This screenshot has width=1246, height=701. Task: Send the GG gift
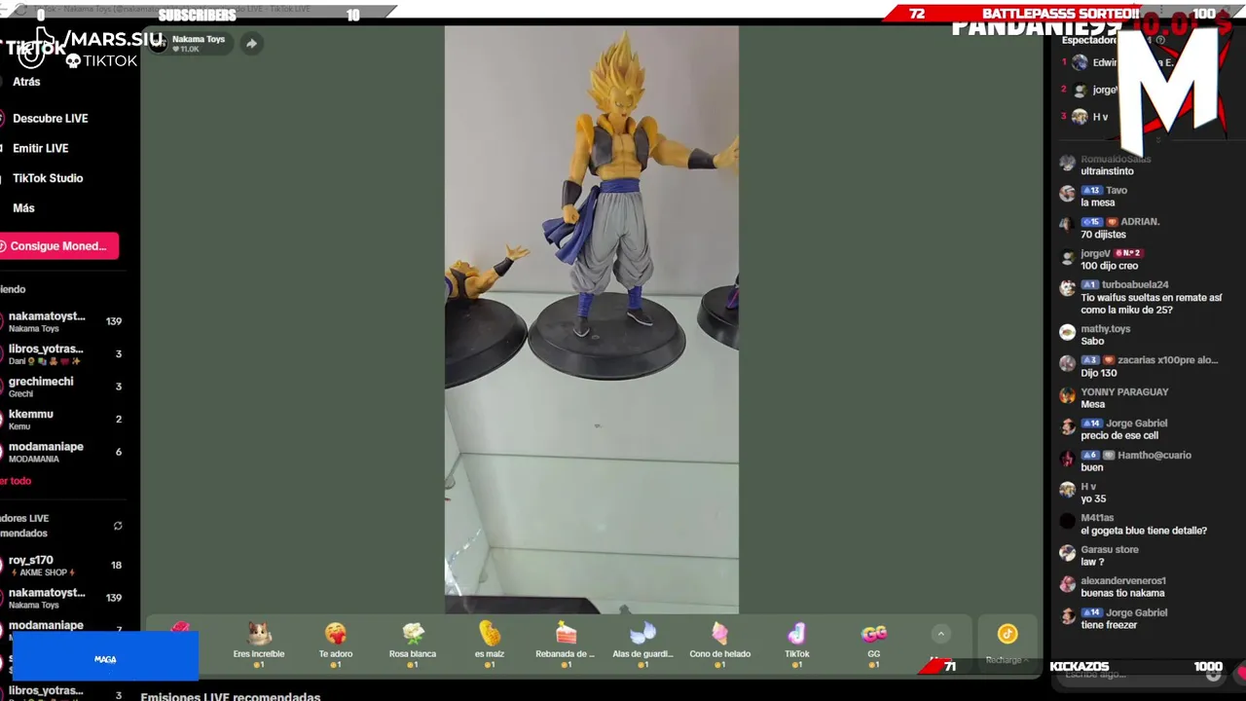coord(873,644)
